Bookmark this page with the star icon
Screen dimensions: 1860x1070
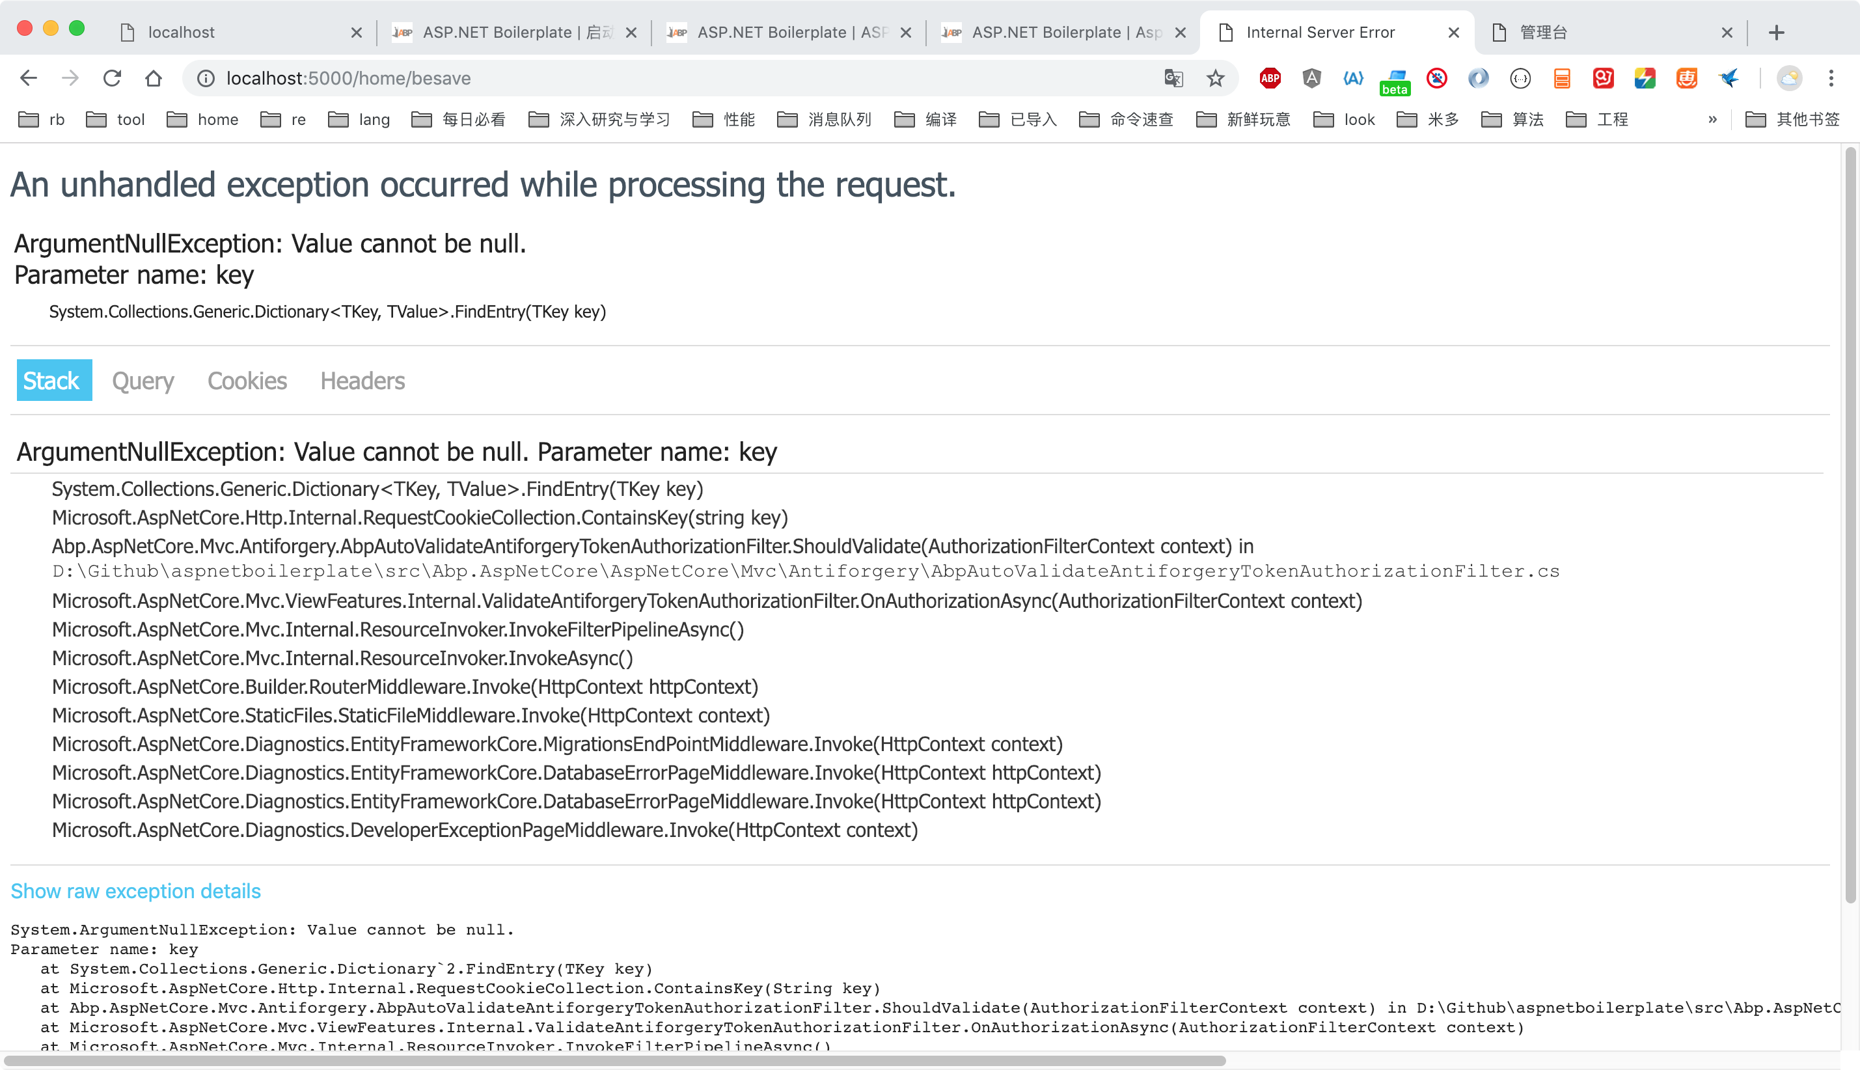point(1216,79)
